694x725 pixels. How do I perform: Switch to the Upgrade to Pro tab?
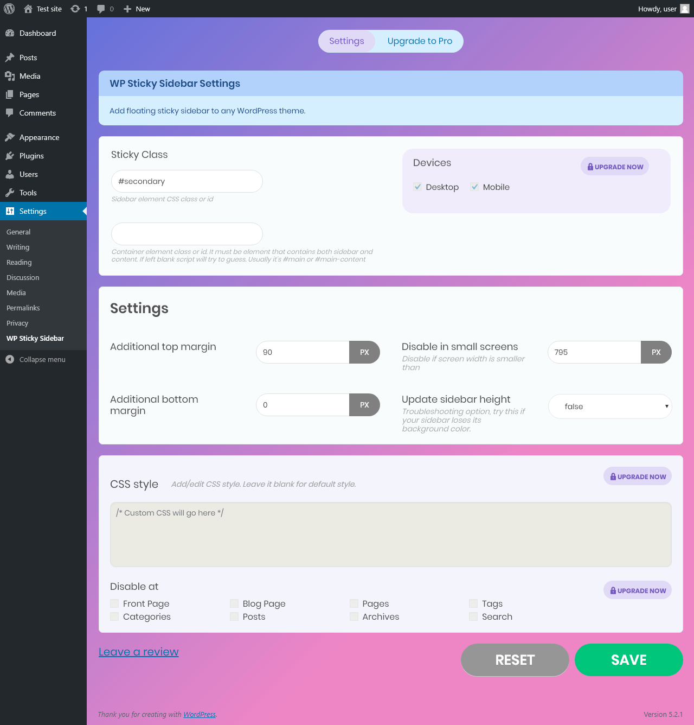click(420, 41)
